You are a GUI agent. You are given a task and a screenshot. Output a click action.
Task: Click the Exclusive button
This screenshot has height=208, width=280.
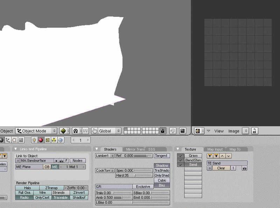click(143, 187)
